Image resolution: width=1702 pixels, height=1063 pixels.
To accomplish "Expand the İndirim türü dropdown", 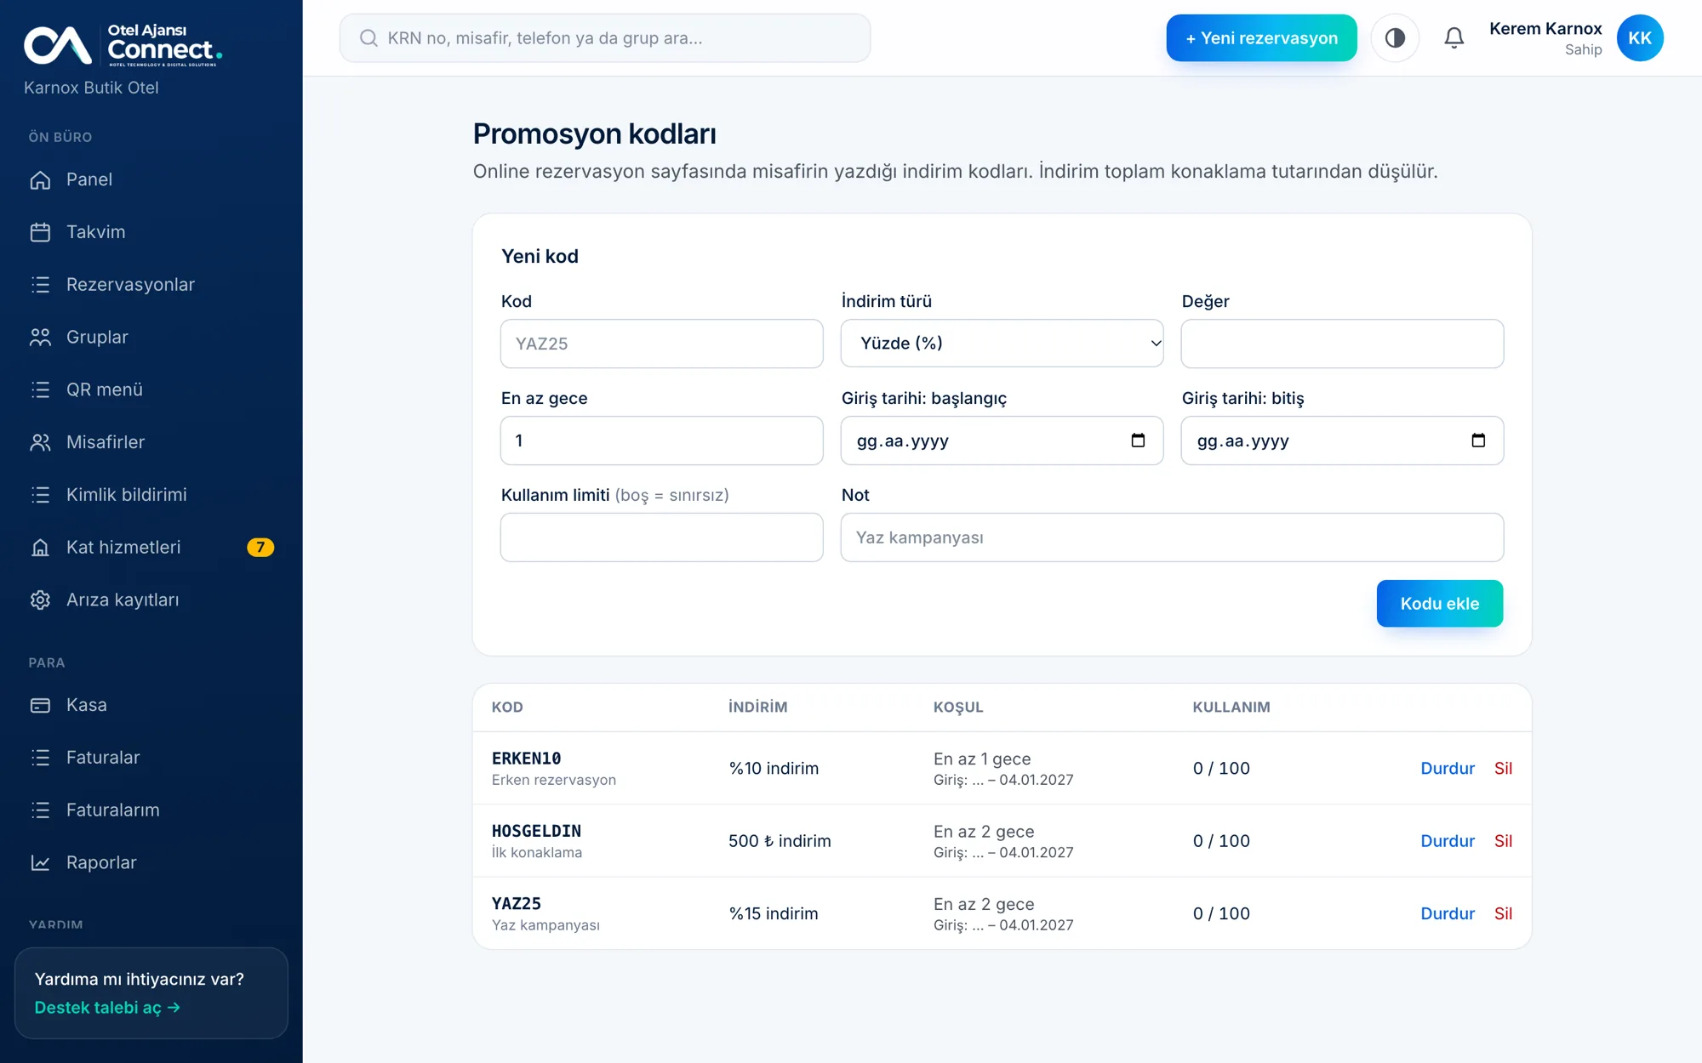I will pos(1002,344).
